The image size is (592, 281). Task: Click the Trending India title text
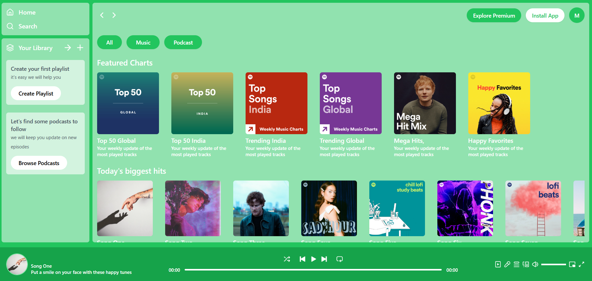coord(266,141)
